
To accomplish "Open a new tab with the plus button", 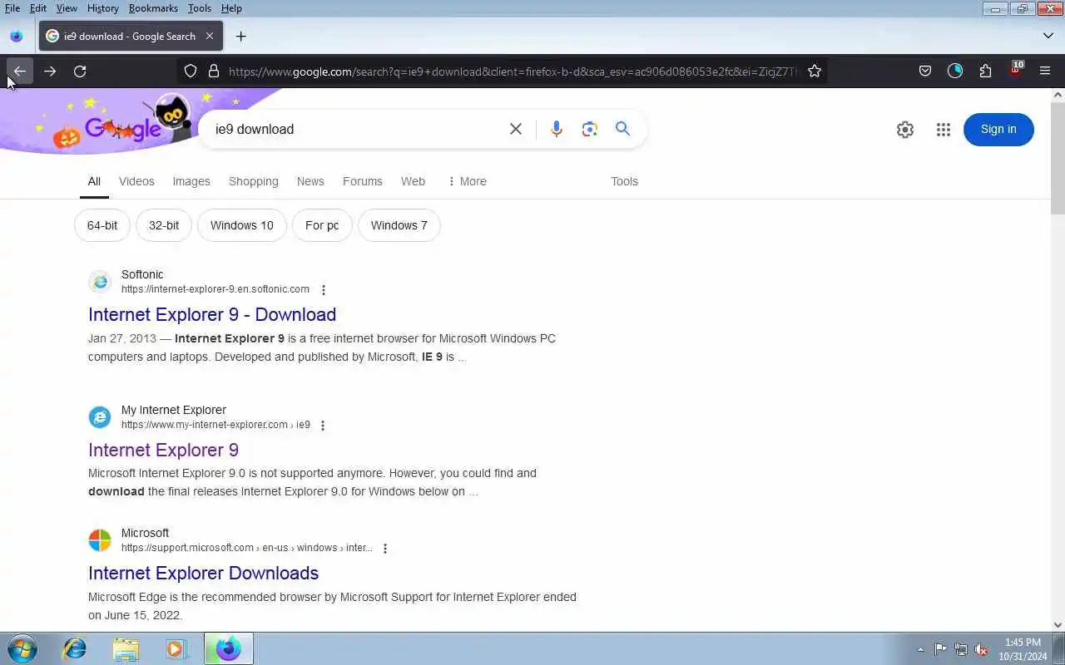I will click(240, 37).
